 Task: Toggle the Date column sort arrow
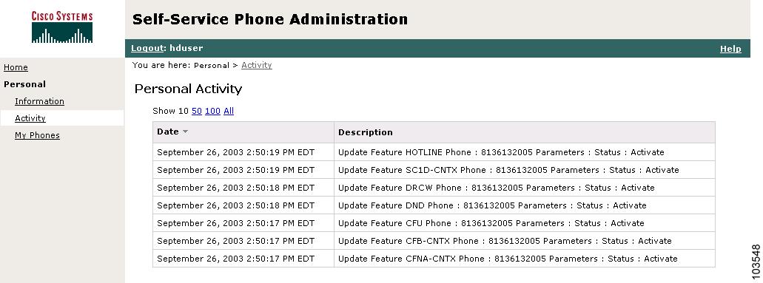click(x=185, y=132)
